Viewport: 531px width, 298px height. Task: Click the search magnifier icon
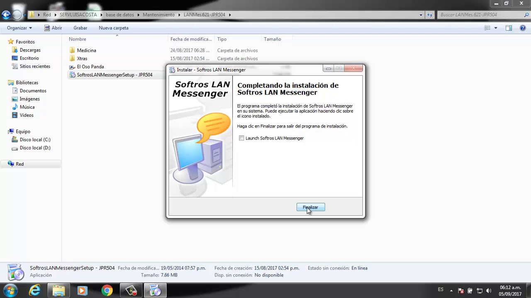[526, 14]
